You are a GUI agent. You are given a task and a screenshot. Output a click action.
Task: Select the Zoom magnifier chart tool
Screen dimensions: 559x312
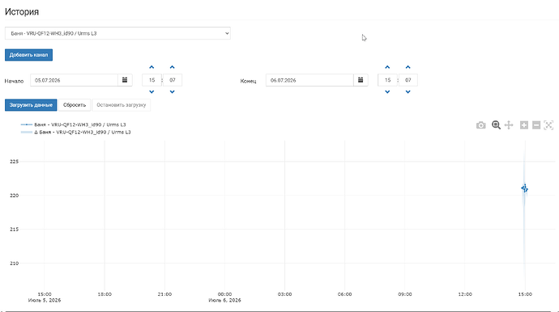[x=496, y=124]
